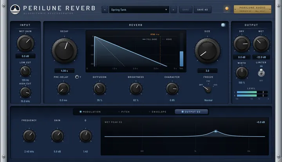
Task: Click the Dry output knob
Action: pos(242,44)
